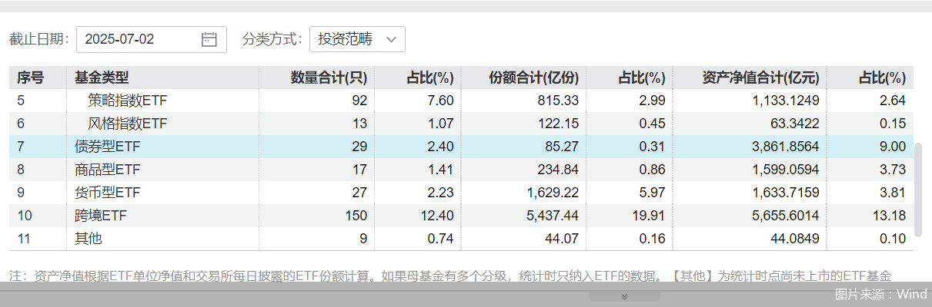Select the 债券型ETF row

click(x=107, y=147)
